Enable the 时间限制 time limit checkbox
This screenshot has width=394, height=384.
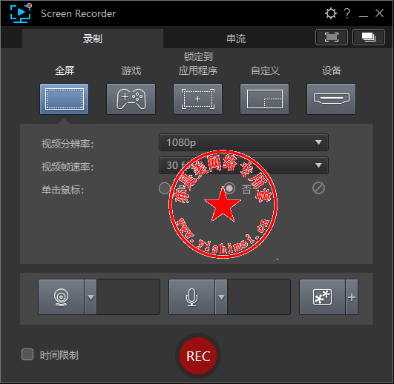click(27, 354)
